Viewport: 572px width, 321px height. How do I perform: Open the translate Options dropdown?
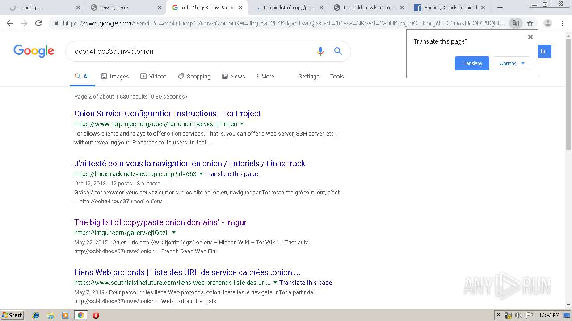pos(512,63)
